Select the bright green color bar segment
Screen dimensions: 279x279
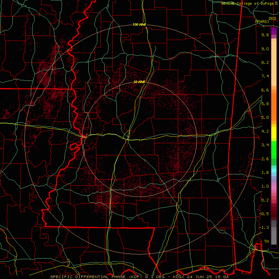pos(274,150)
